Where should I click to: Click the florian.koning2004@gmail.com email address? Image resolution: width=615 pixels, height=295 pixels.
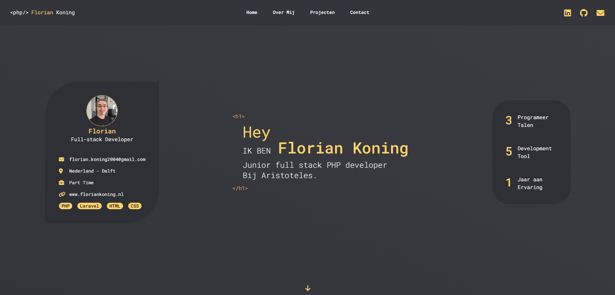107,159
